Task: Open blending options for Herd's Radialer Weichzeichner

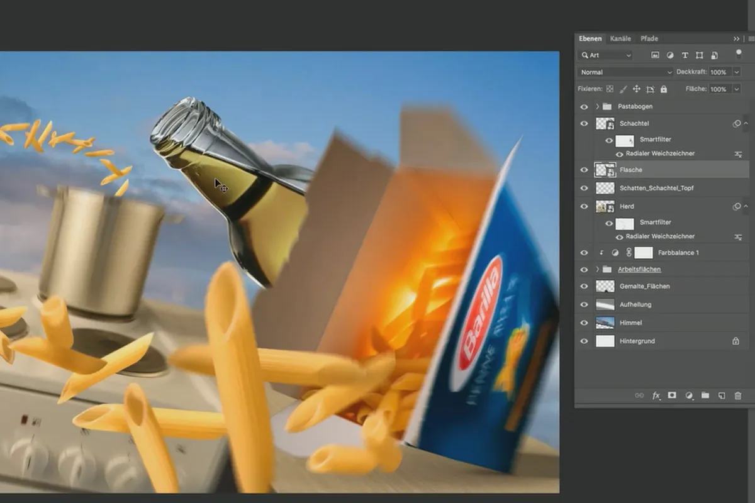Action: 738,236
